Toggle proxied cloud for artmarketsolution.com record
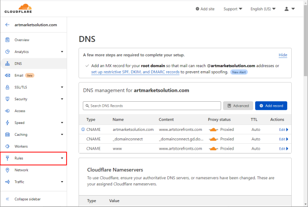The height and width of the screenshot is (207, 308). (x=213, y=129)
